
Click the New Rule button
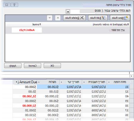(120, 18)
